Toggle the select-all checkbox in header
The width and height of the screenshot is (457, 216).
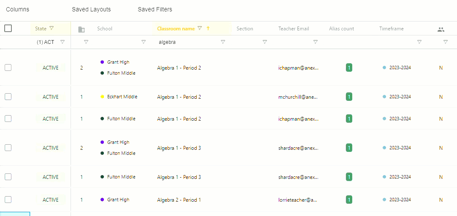[8, 28]
